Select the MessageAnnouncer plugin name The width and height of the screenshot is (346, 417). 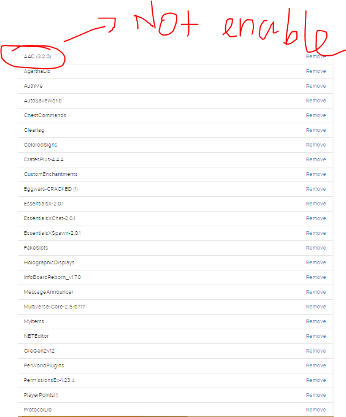pos(48,292)
